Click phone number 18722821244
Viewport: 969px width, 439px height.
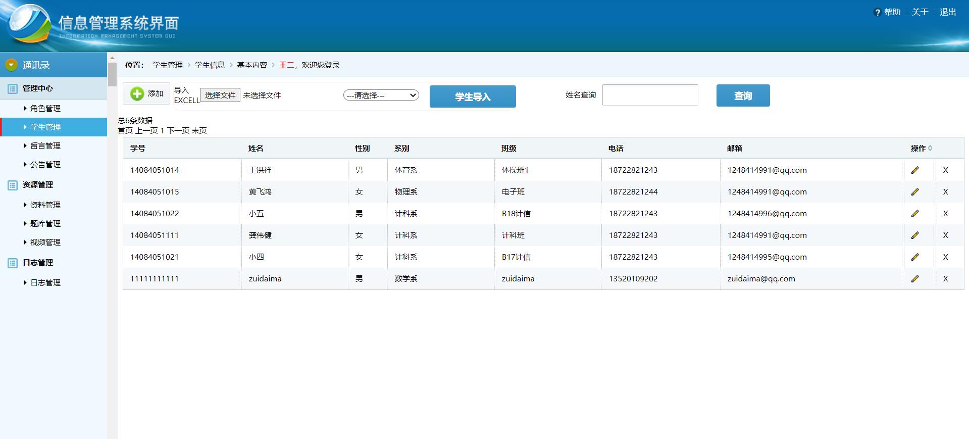(x=633, y=192)
